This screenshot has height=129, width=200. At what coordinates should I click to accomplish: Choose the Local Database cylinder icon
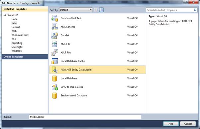[x=54, y=78]
